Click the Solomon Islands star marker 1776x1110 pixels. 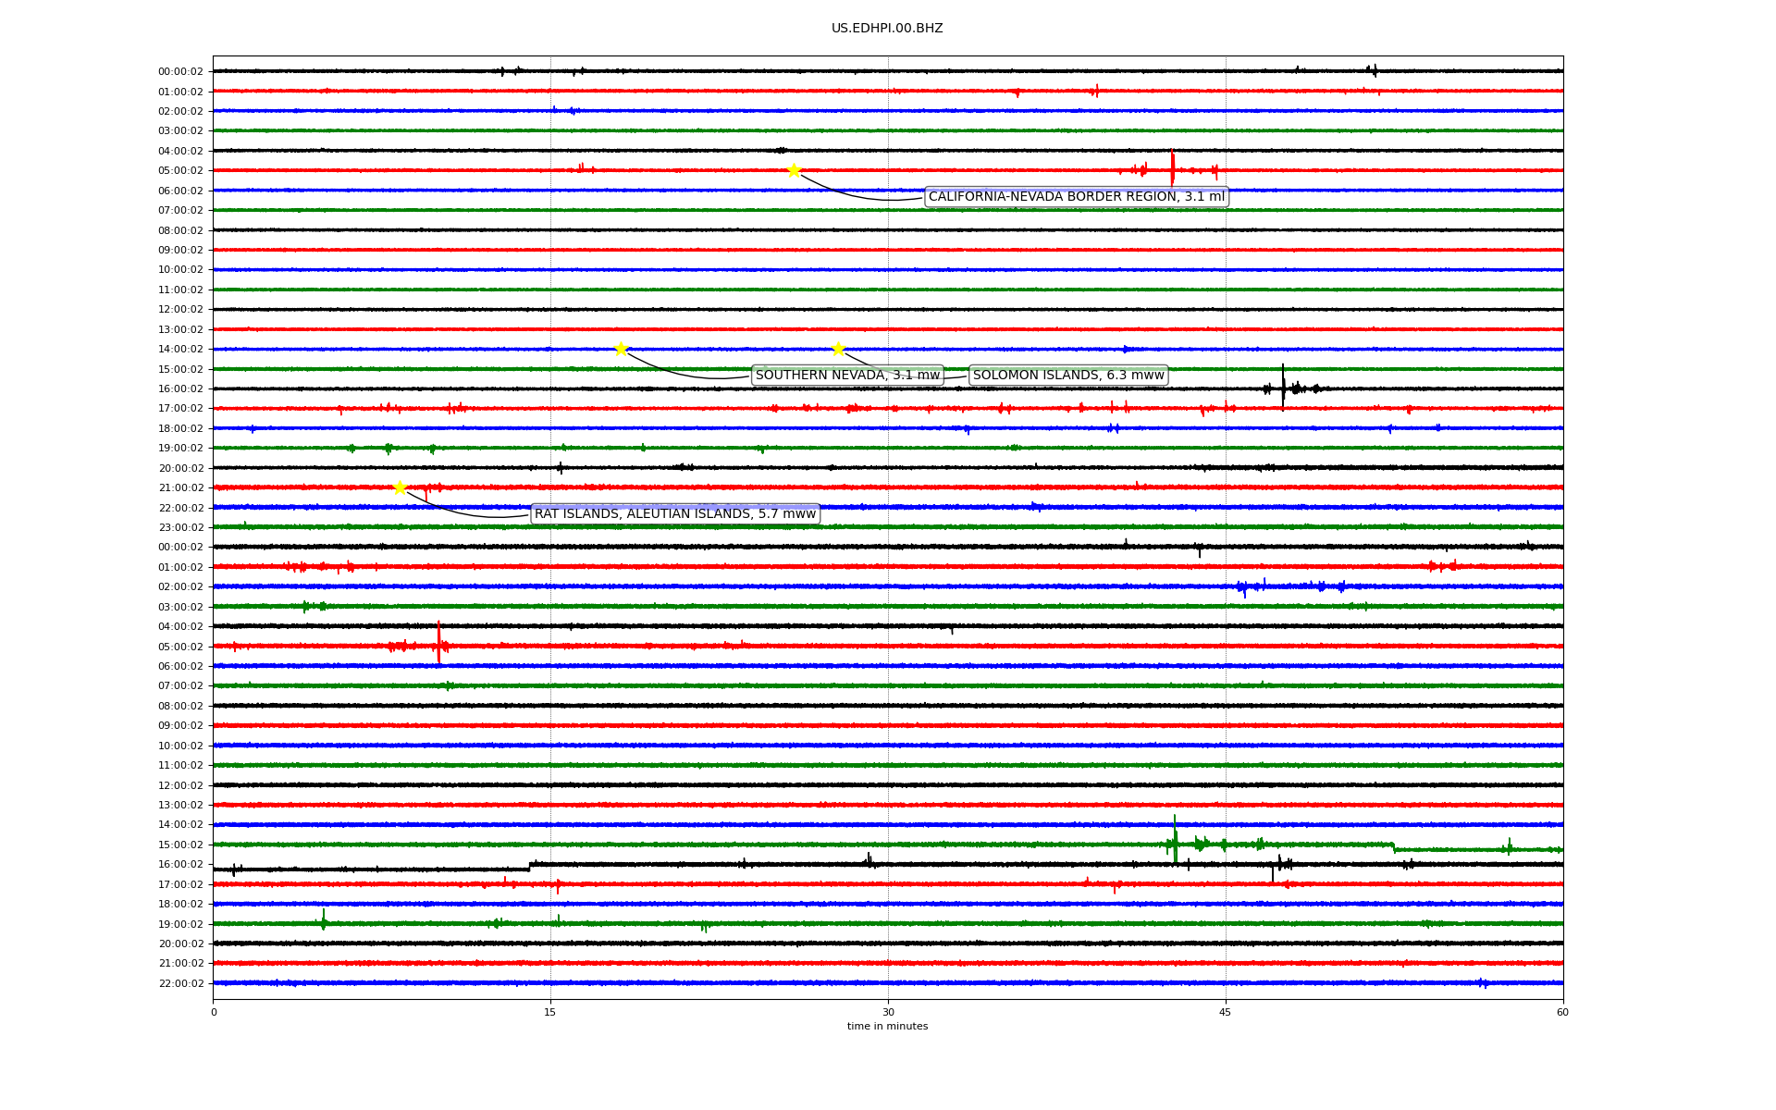click(838, 349)
